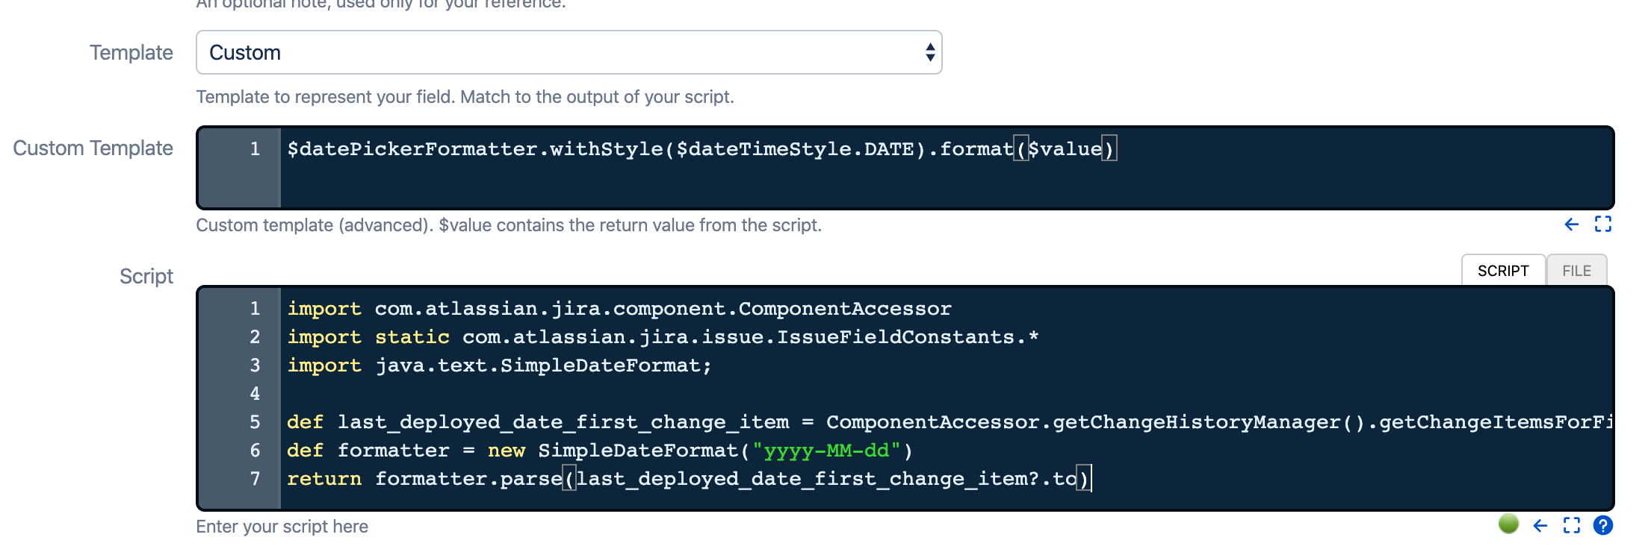This screenshot has height=552, width=1651.
Task: Click the "Template to represent your field" help text
Action: click(x=465, y=97)
